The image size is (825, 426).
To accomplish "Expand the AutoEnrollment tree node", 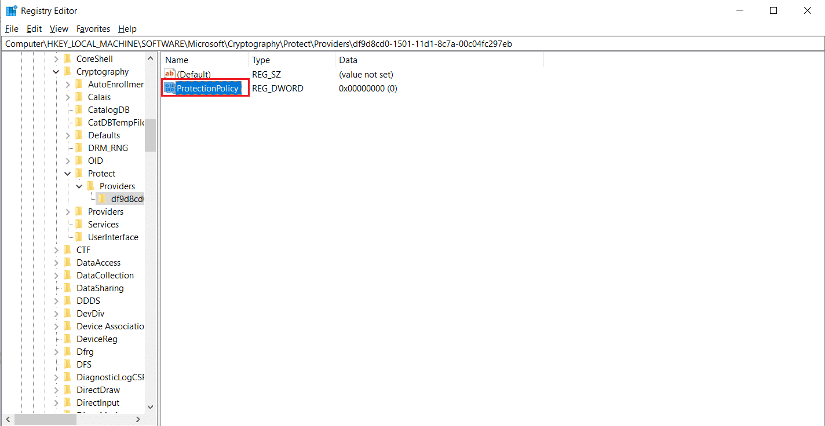I will pos(68,85).
